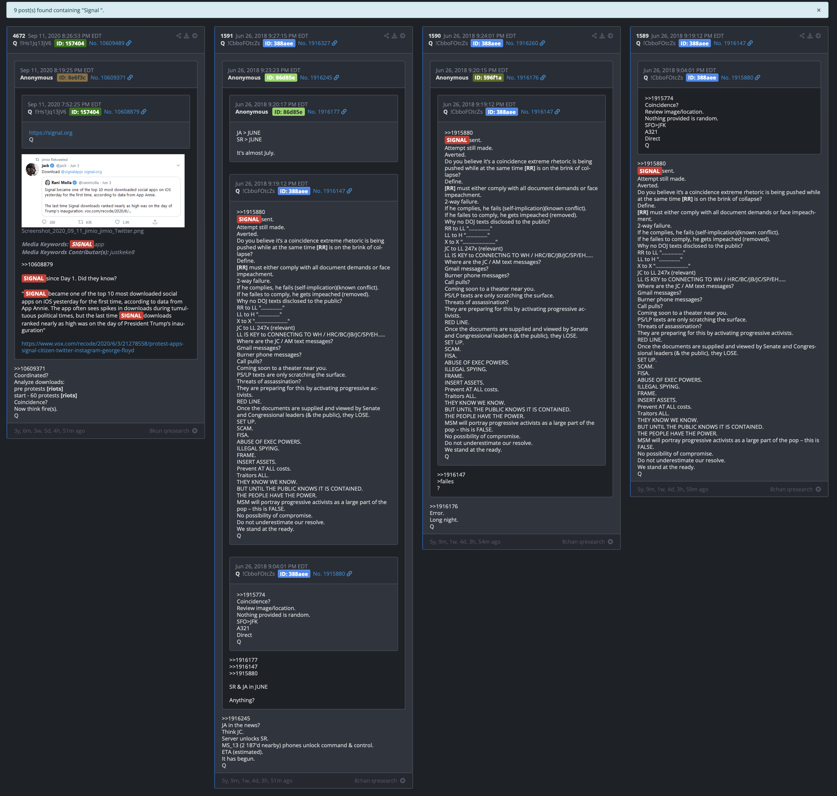Select the '>>1916176' reply reference in post 1590
The image size is (837, 796).
tap(444, 506)
